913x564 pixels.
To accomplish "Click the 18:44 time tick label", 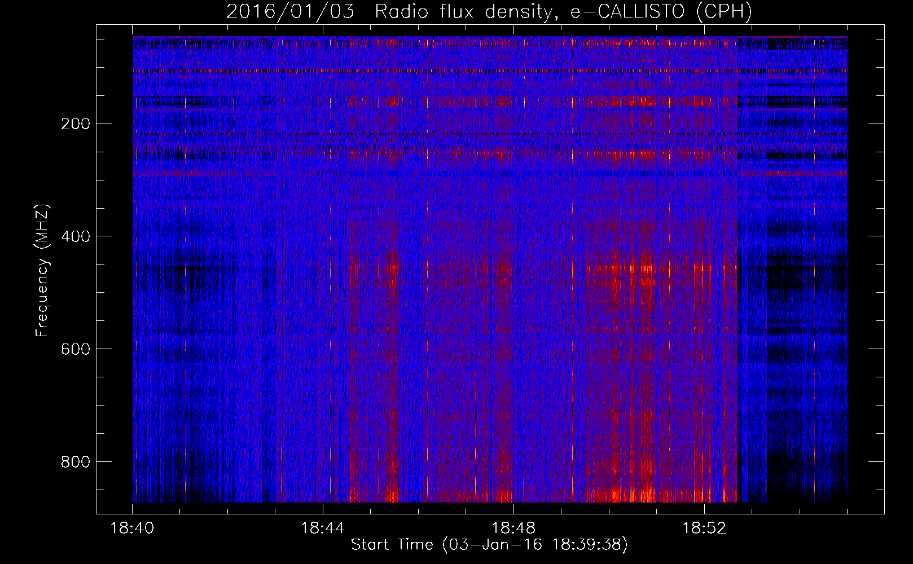I will pyautogui.click(x=323, y=528).
